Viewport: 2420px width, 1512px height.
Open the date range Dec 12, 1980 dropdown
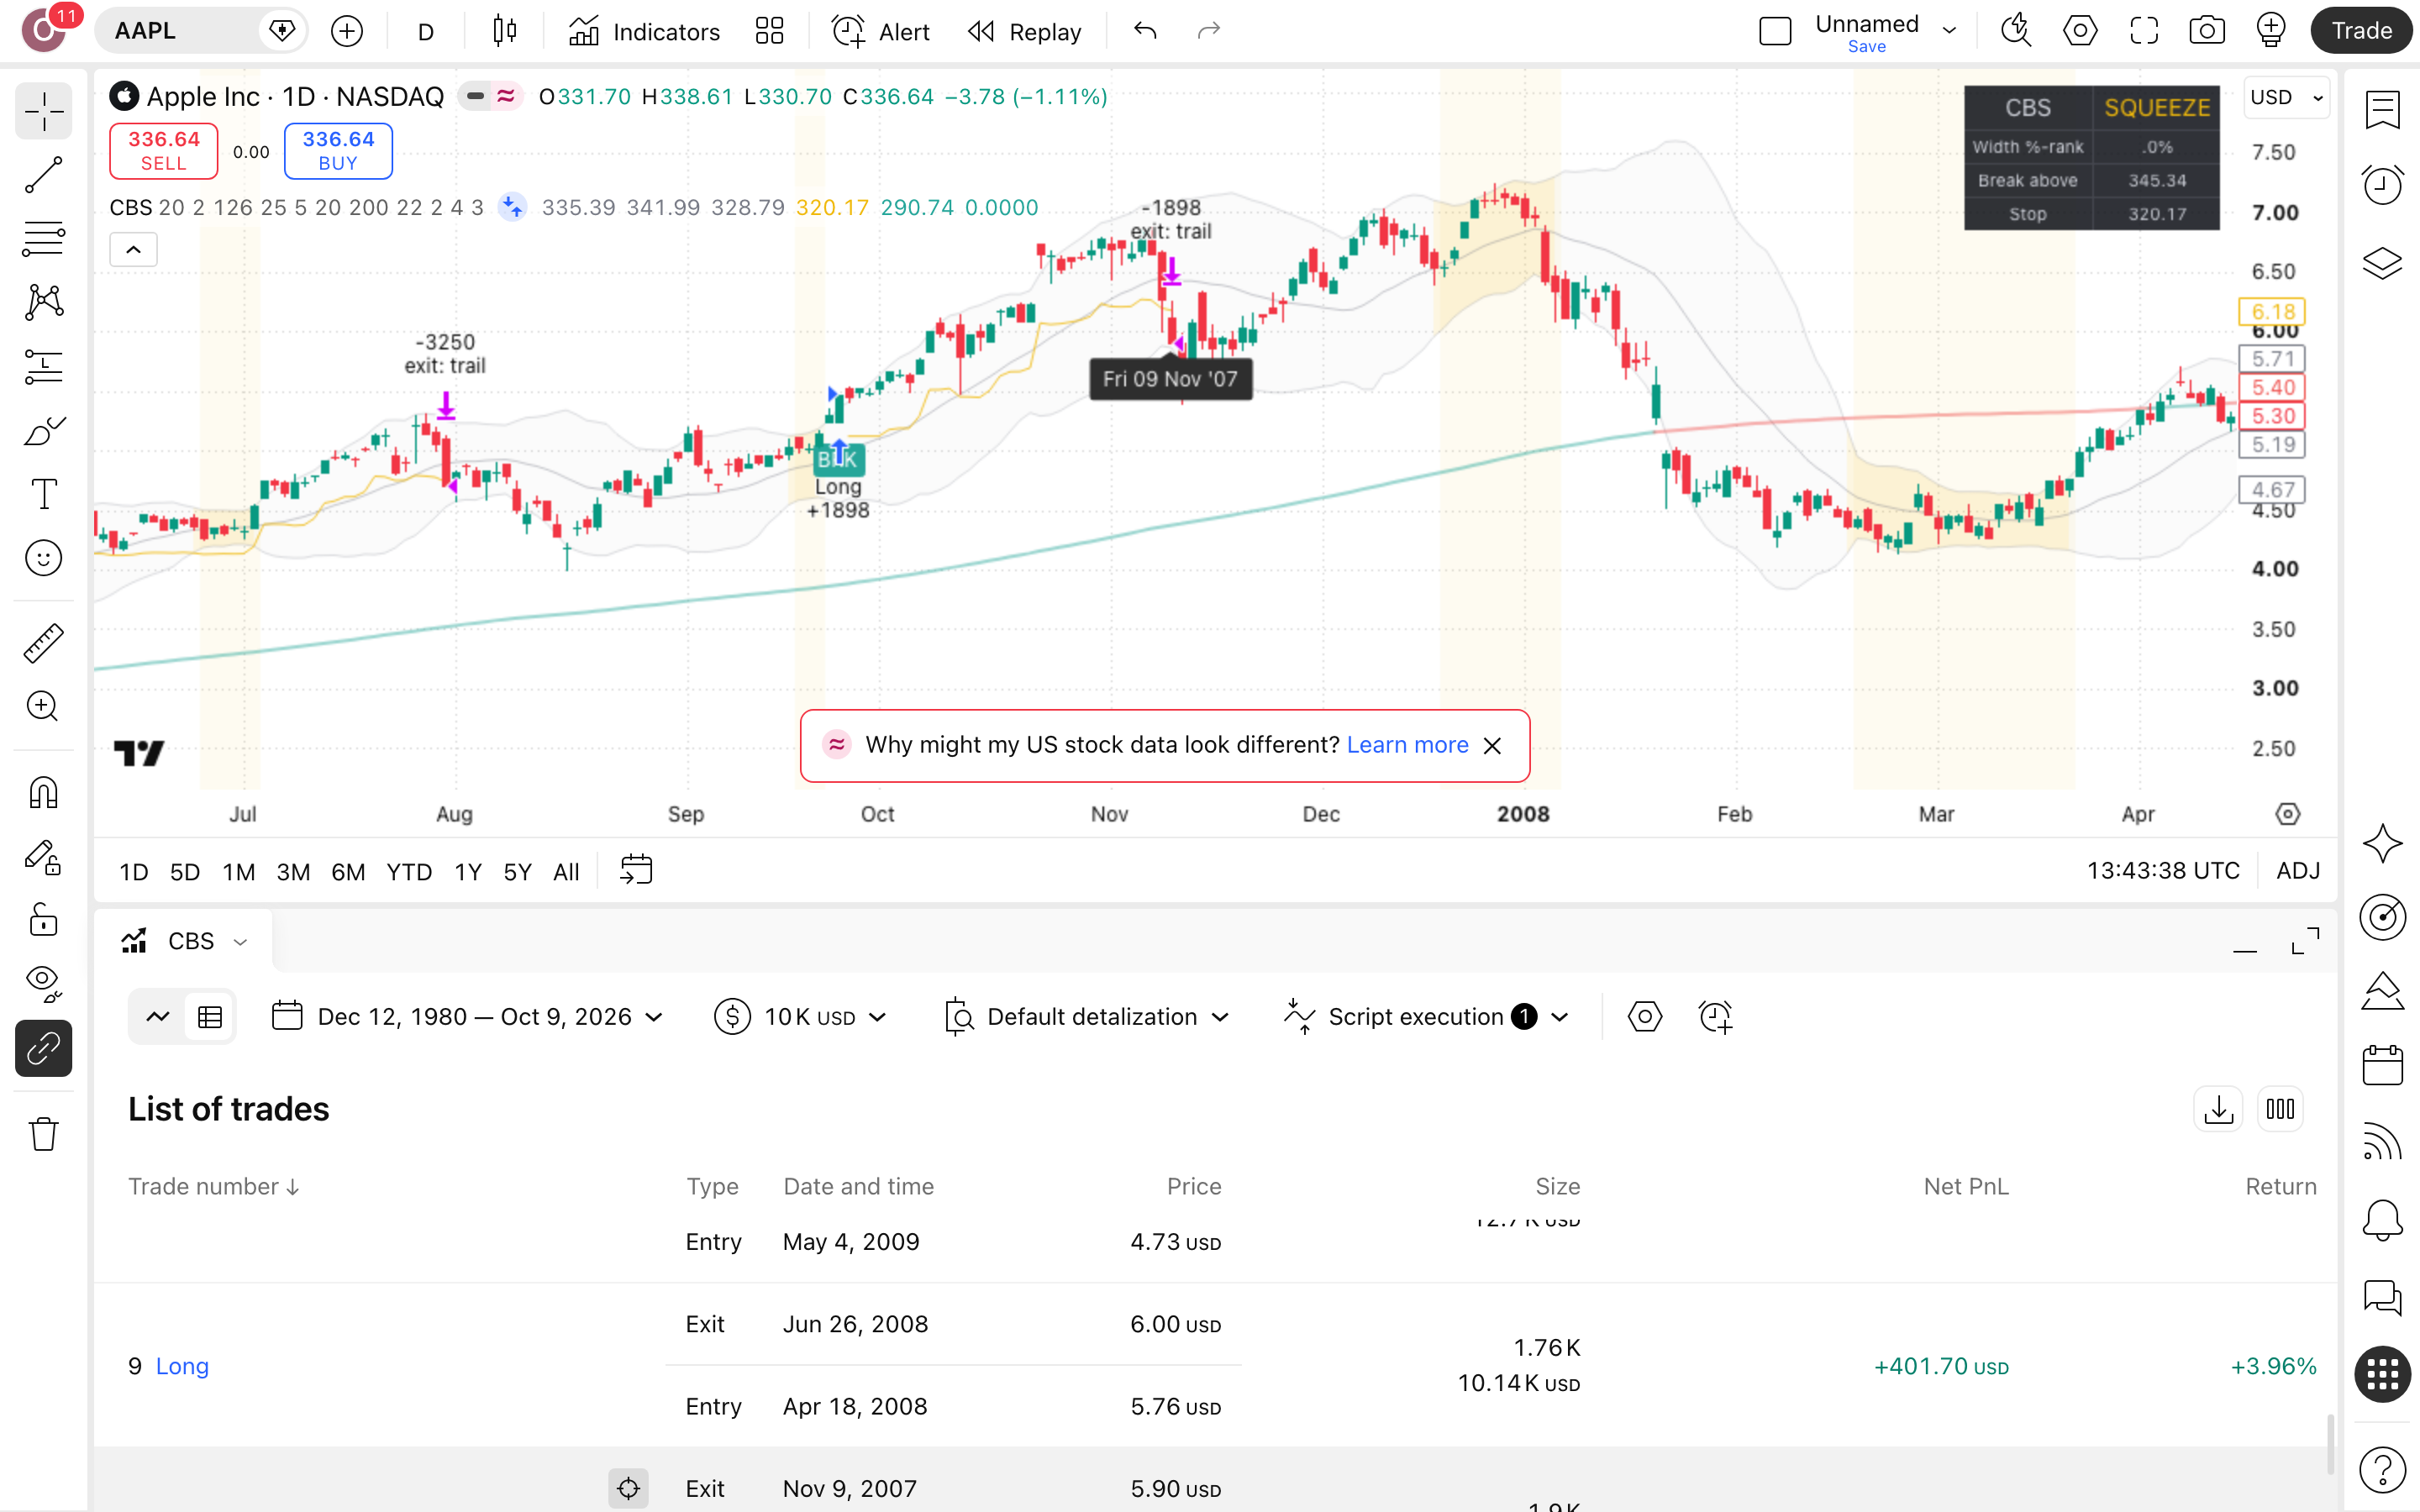pos(468,1017)
